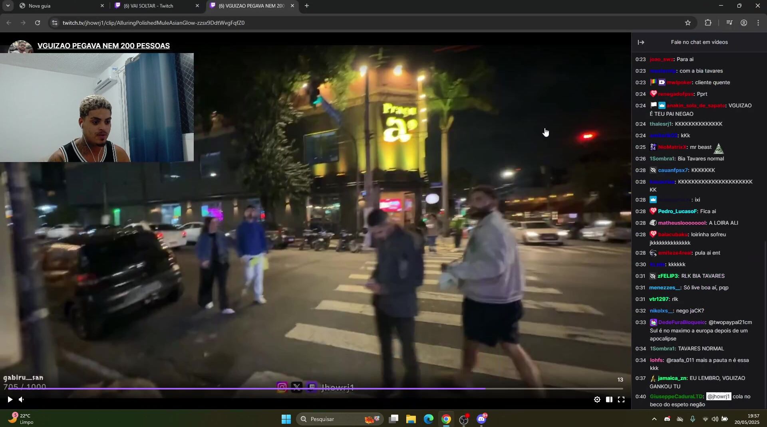Click chat username thalesrj1

661,124
